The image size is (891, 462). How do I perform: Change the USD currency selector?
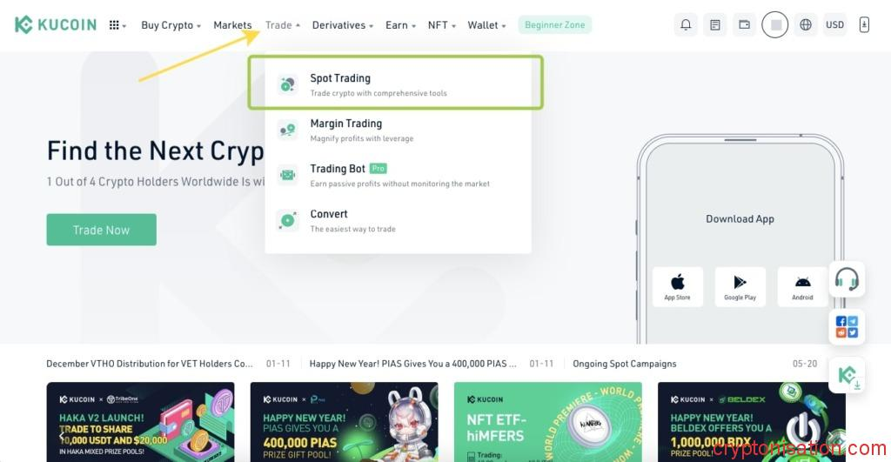pyautogui.click(x=834, y=25)
